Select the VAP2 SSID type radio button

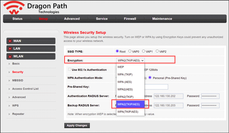pos(157,51)
